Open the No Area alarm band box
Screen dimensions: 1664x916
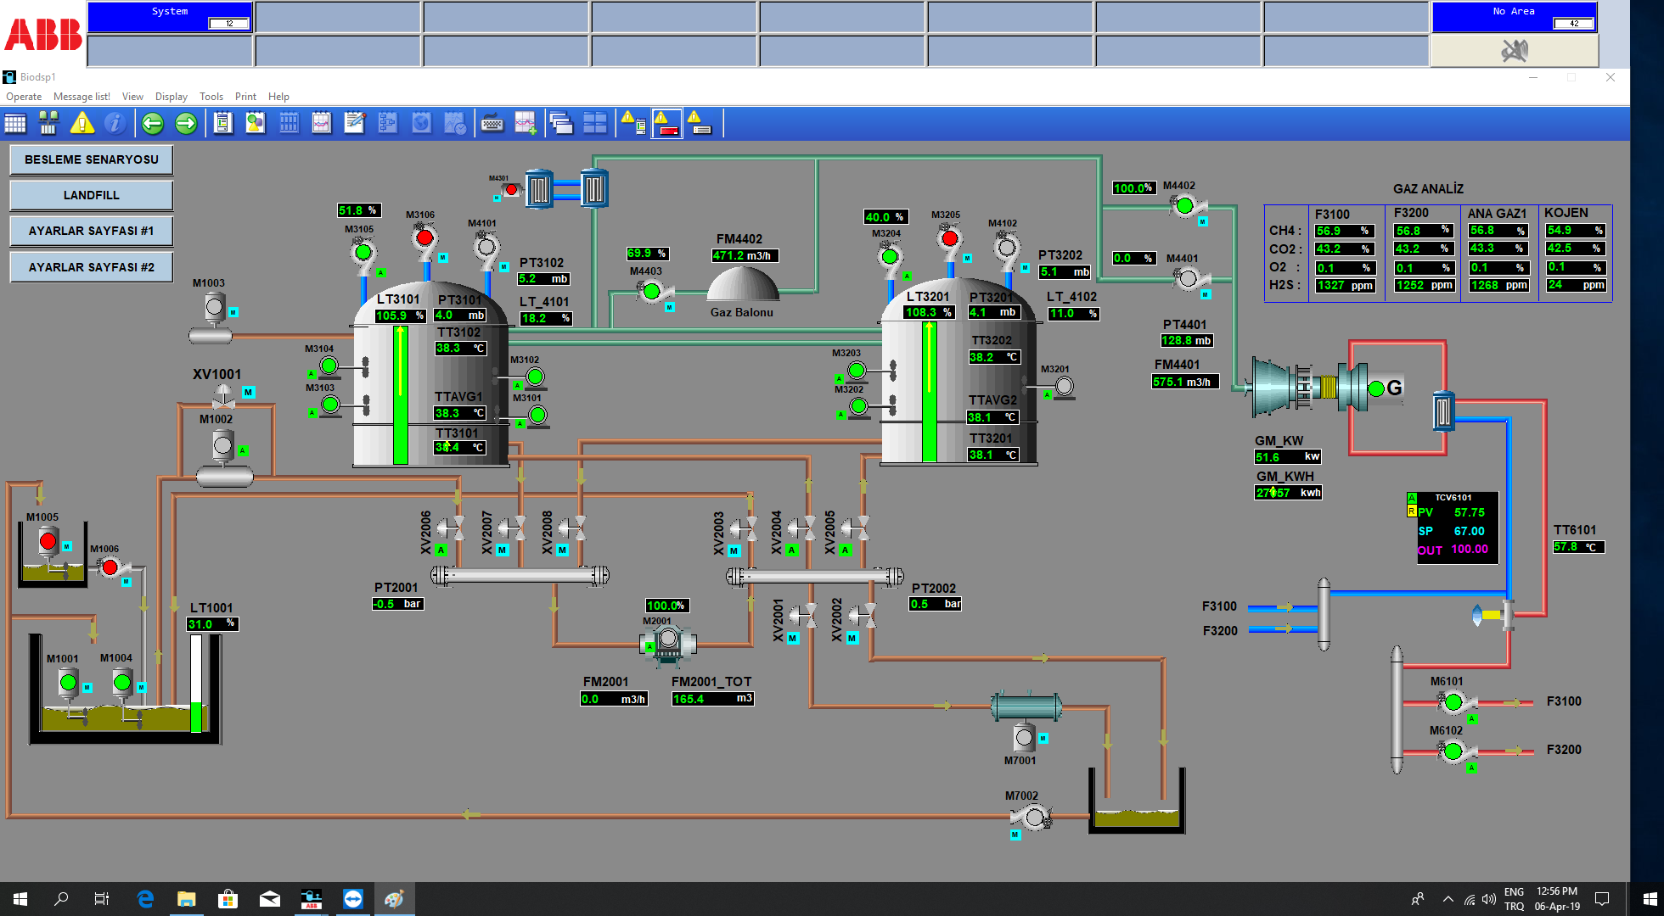1514,17
